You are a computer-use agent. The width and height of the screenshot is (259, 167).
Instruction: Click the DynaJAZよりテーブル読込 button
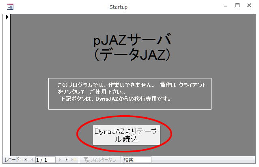pos(127,135)
